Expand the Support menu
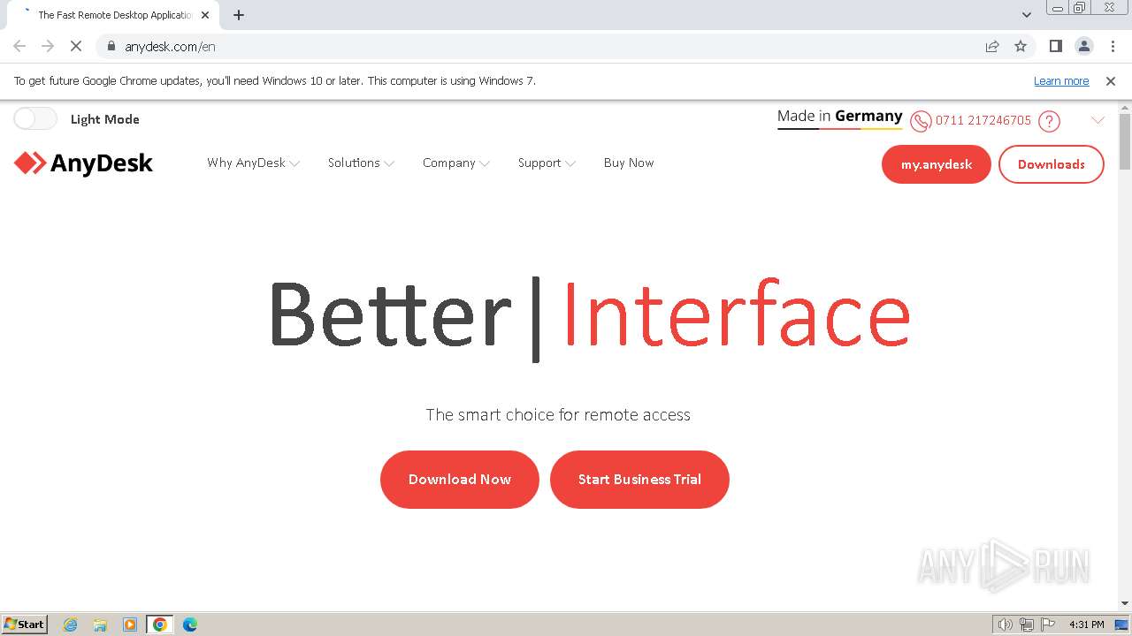Image resolution: width=1132 pixels, height=636 pixels. [547, 163]
